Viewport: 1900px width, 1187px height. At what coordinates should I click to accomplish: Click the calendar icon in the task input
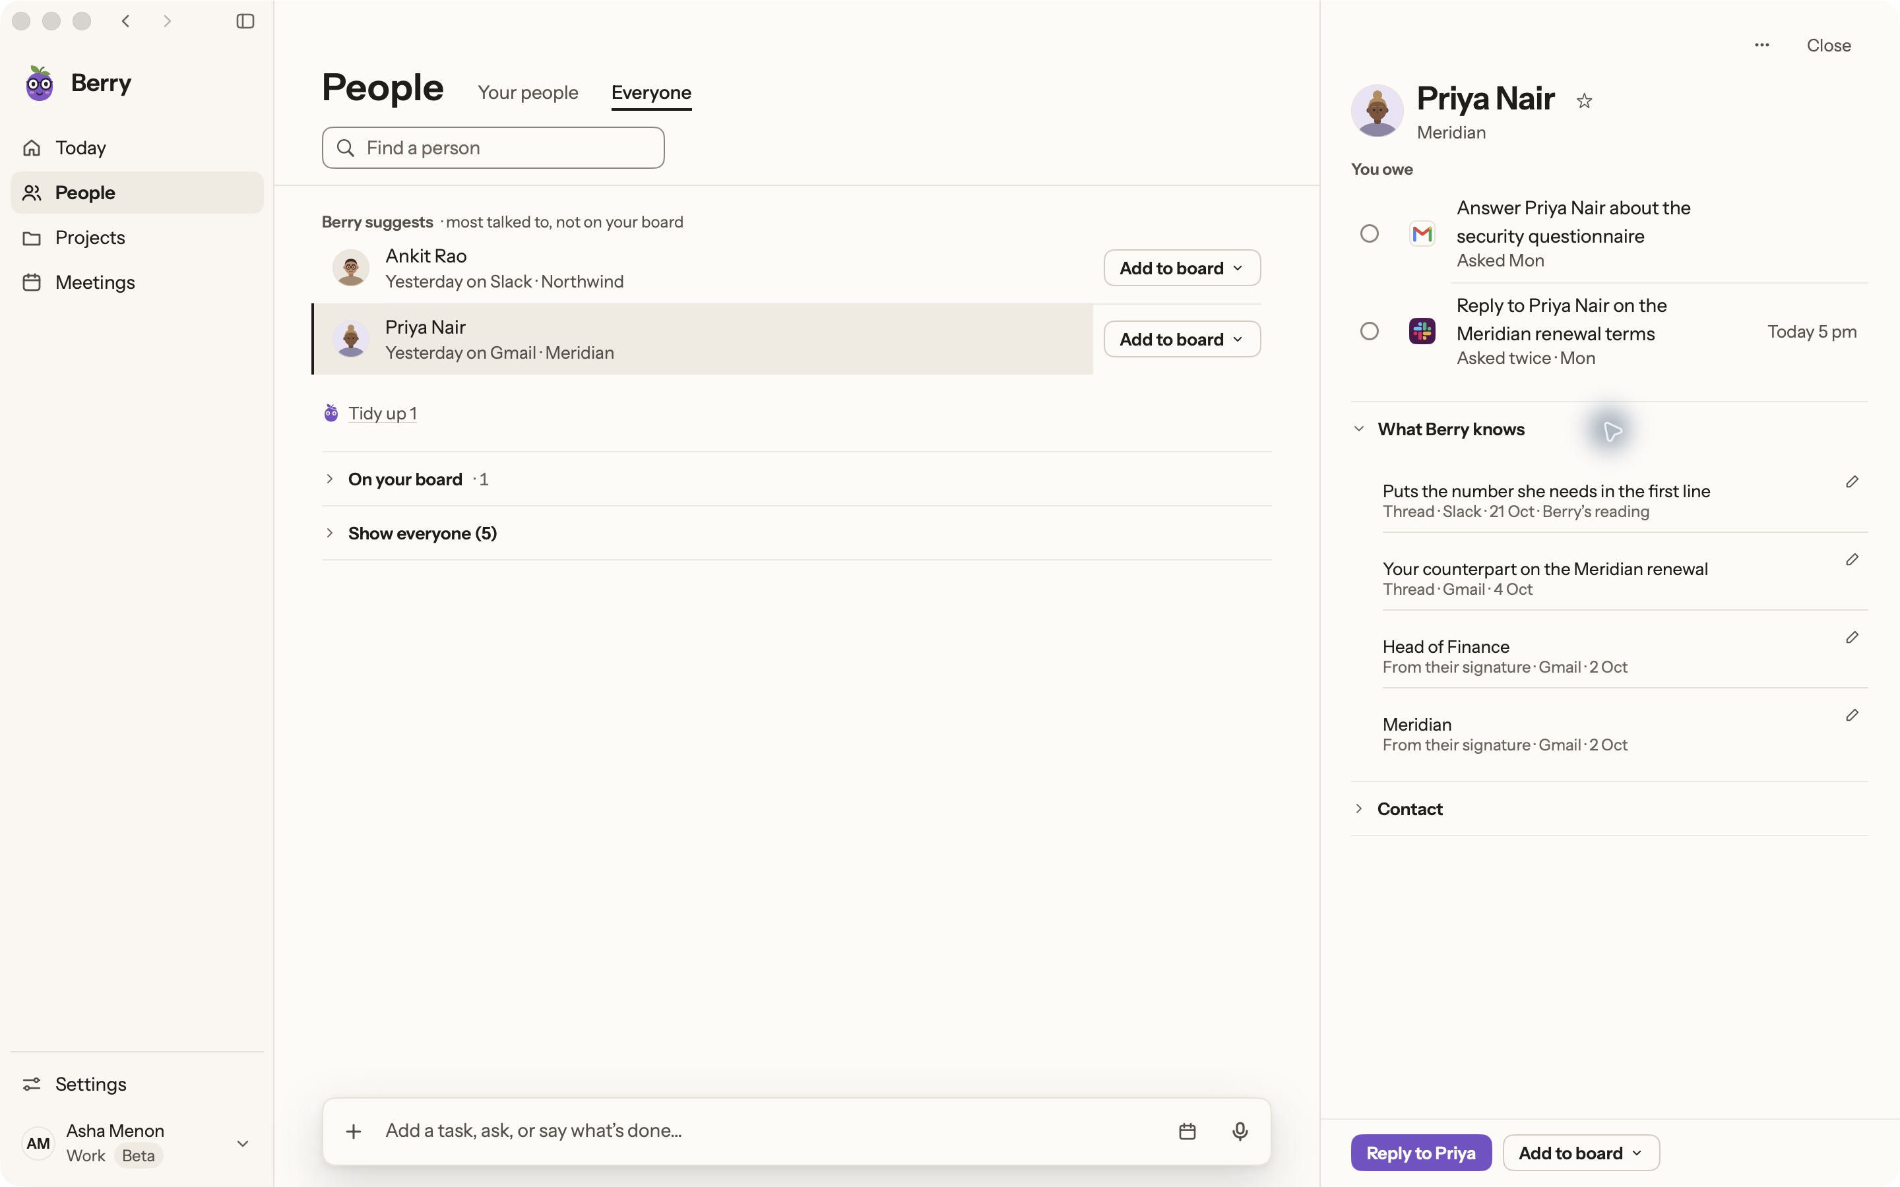click(1187, 1130)
